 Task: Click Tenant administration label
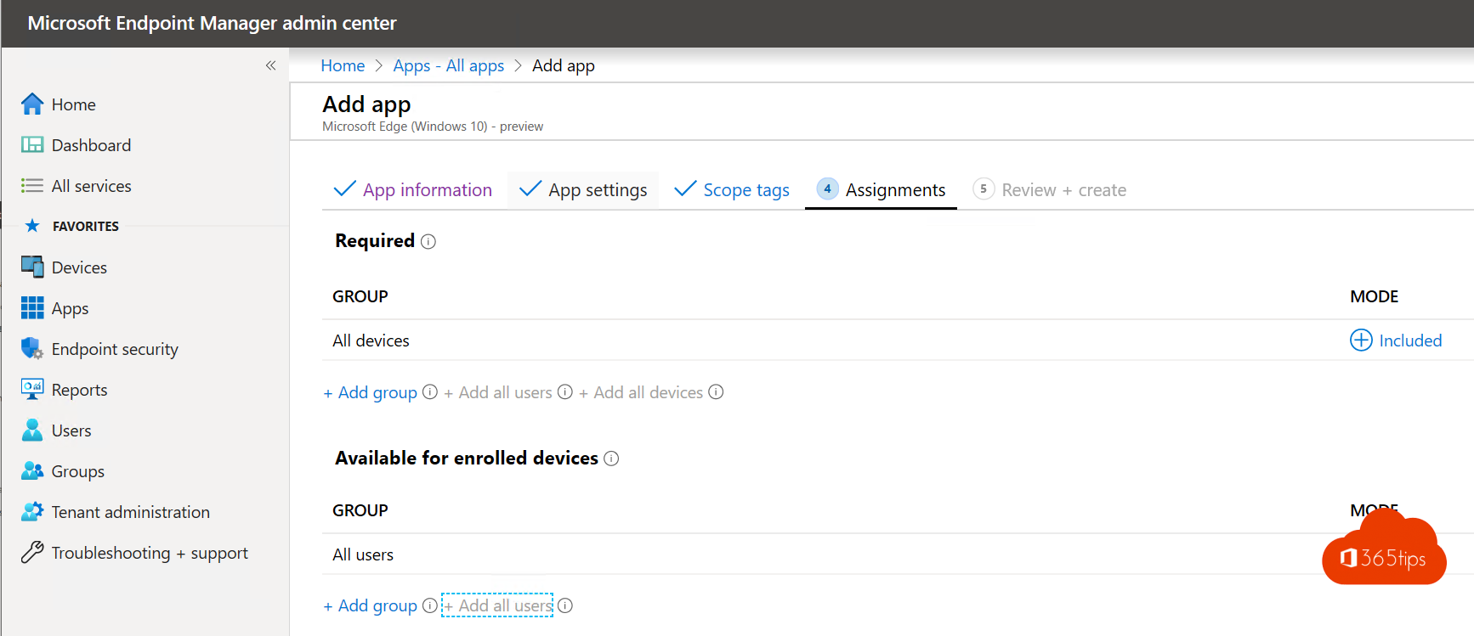tap(131, 512)
